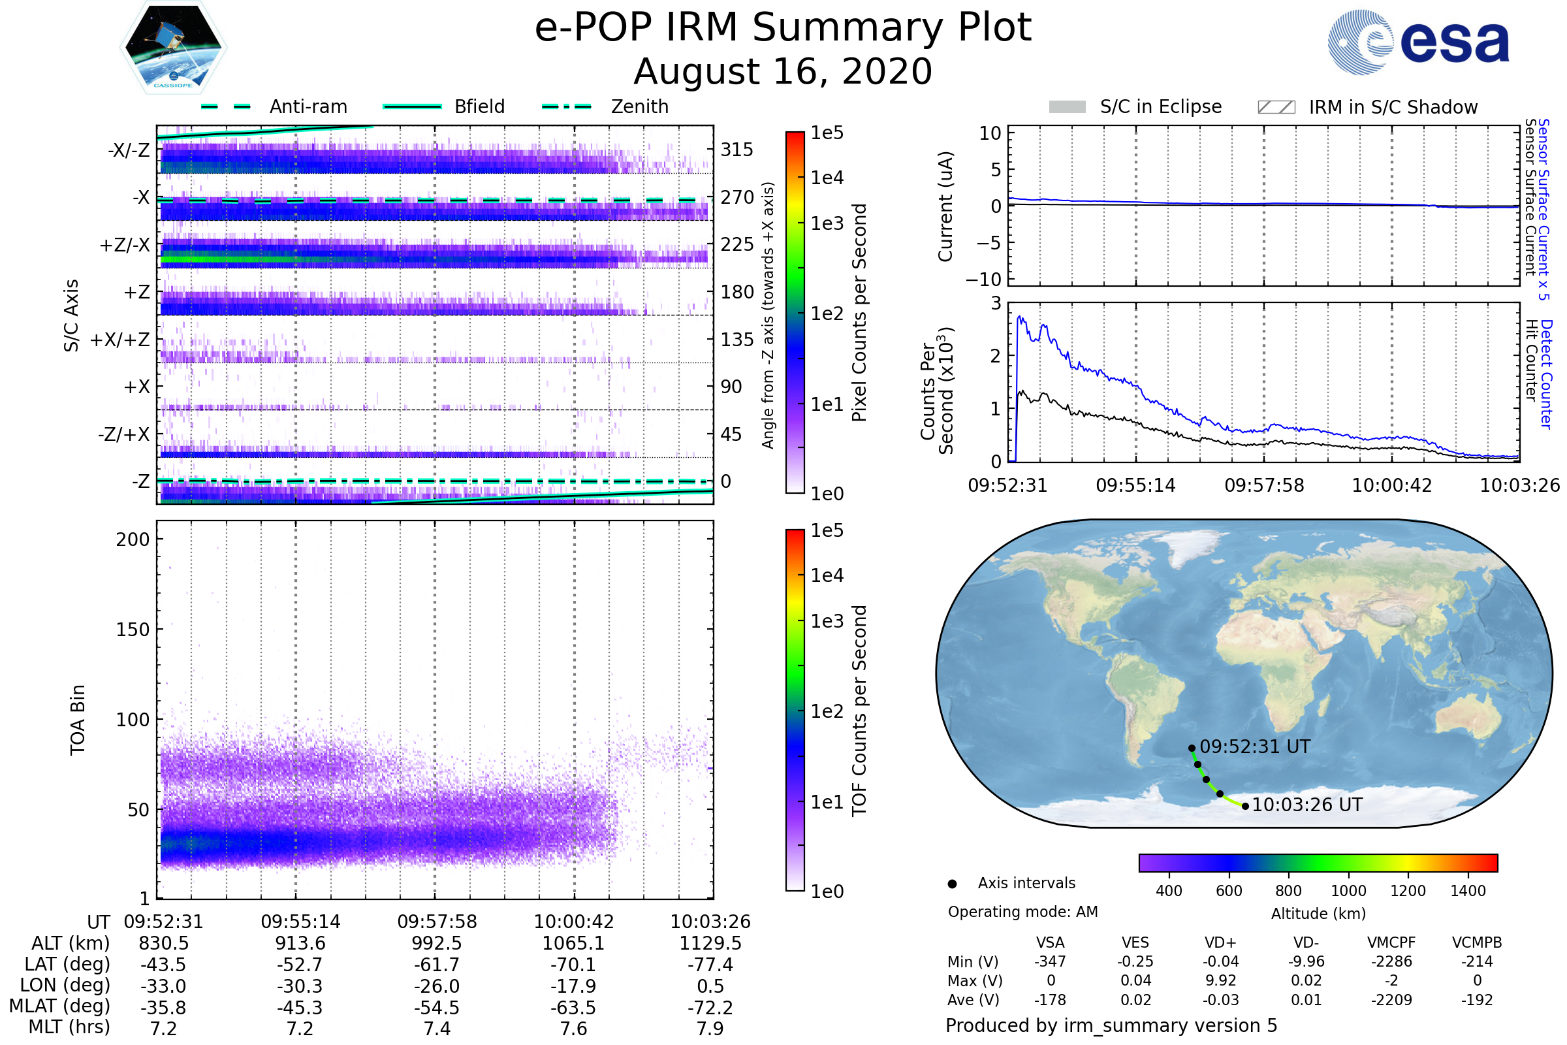Click the Bfield solid legend line
The height and width of the screenshot is (1045, 1567).
click(412, 106)
